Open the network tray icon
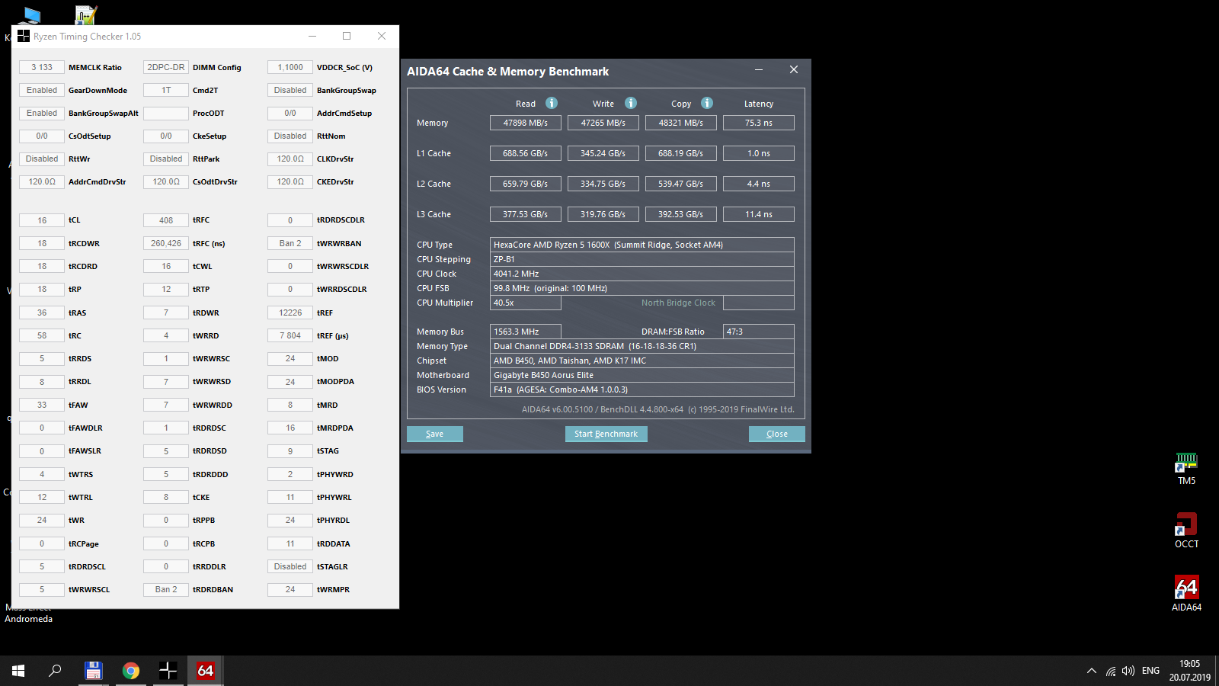 pos(1111,672)
